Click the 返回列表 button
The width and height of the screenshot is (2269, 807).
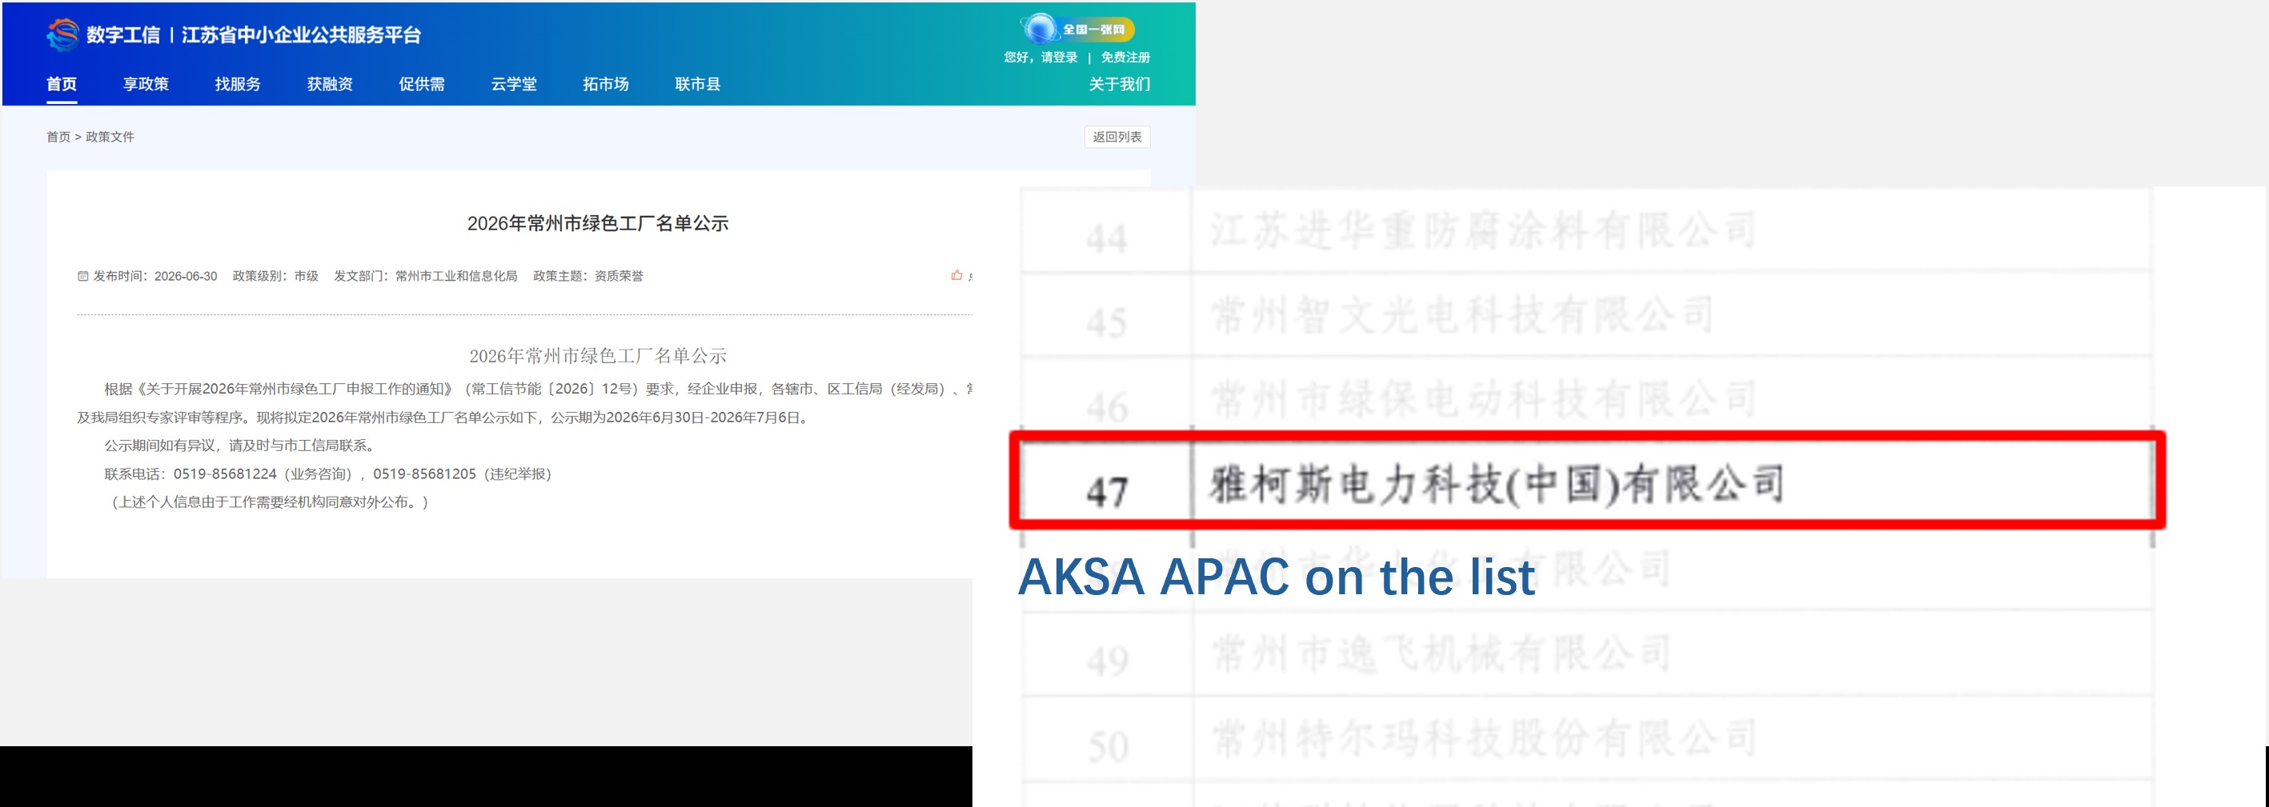(1116, 137)
